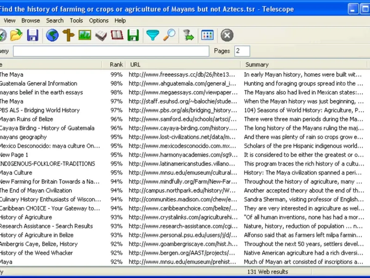Select the 'INDIGENOUS-FOLKLORE-TRADITIONS' row
The image size is (370, 278).
[185, 164]
